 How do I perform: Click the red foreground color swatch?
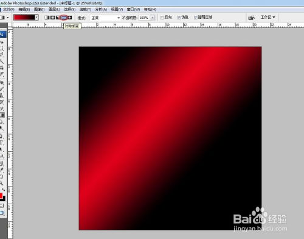[1, 196]
